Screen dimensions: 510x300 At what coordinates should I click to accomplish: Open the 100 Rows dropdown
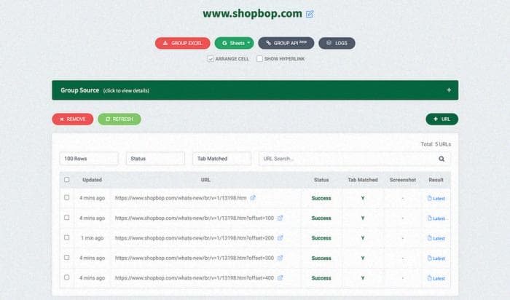pyautogui.click(x=89, y=159)
